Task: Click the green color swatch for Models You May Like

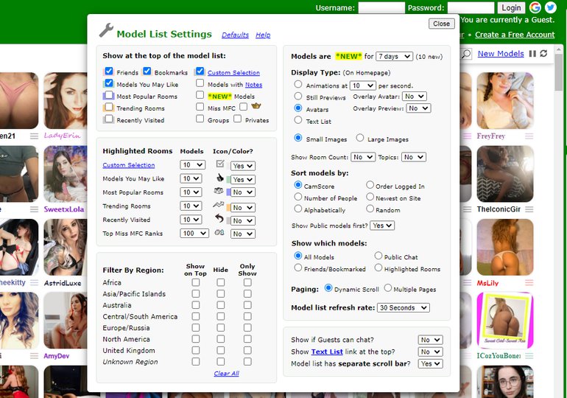Action: coord(228,179)
